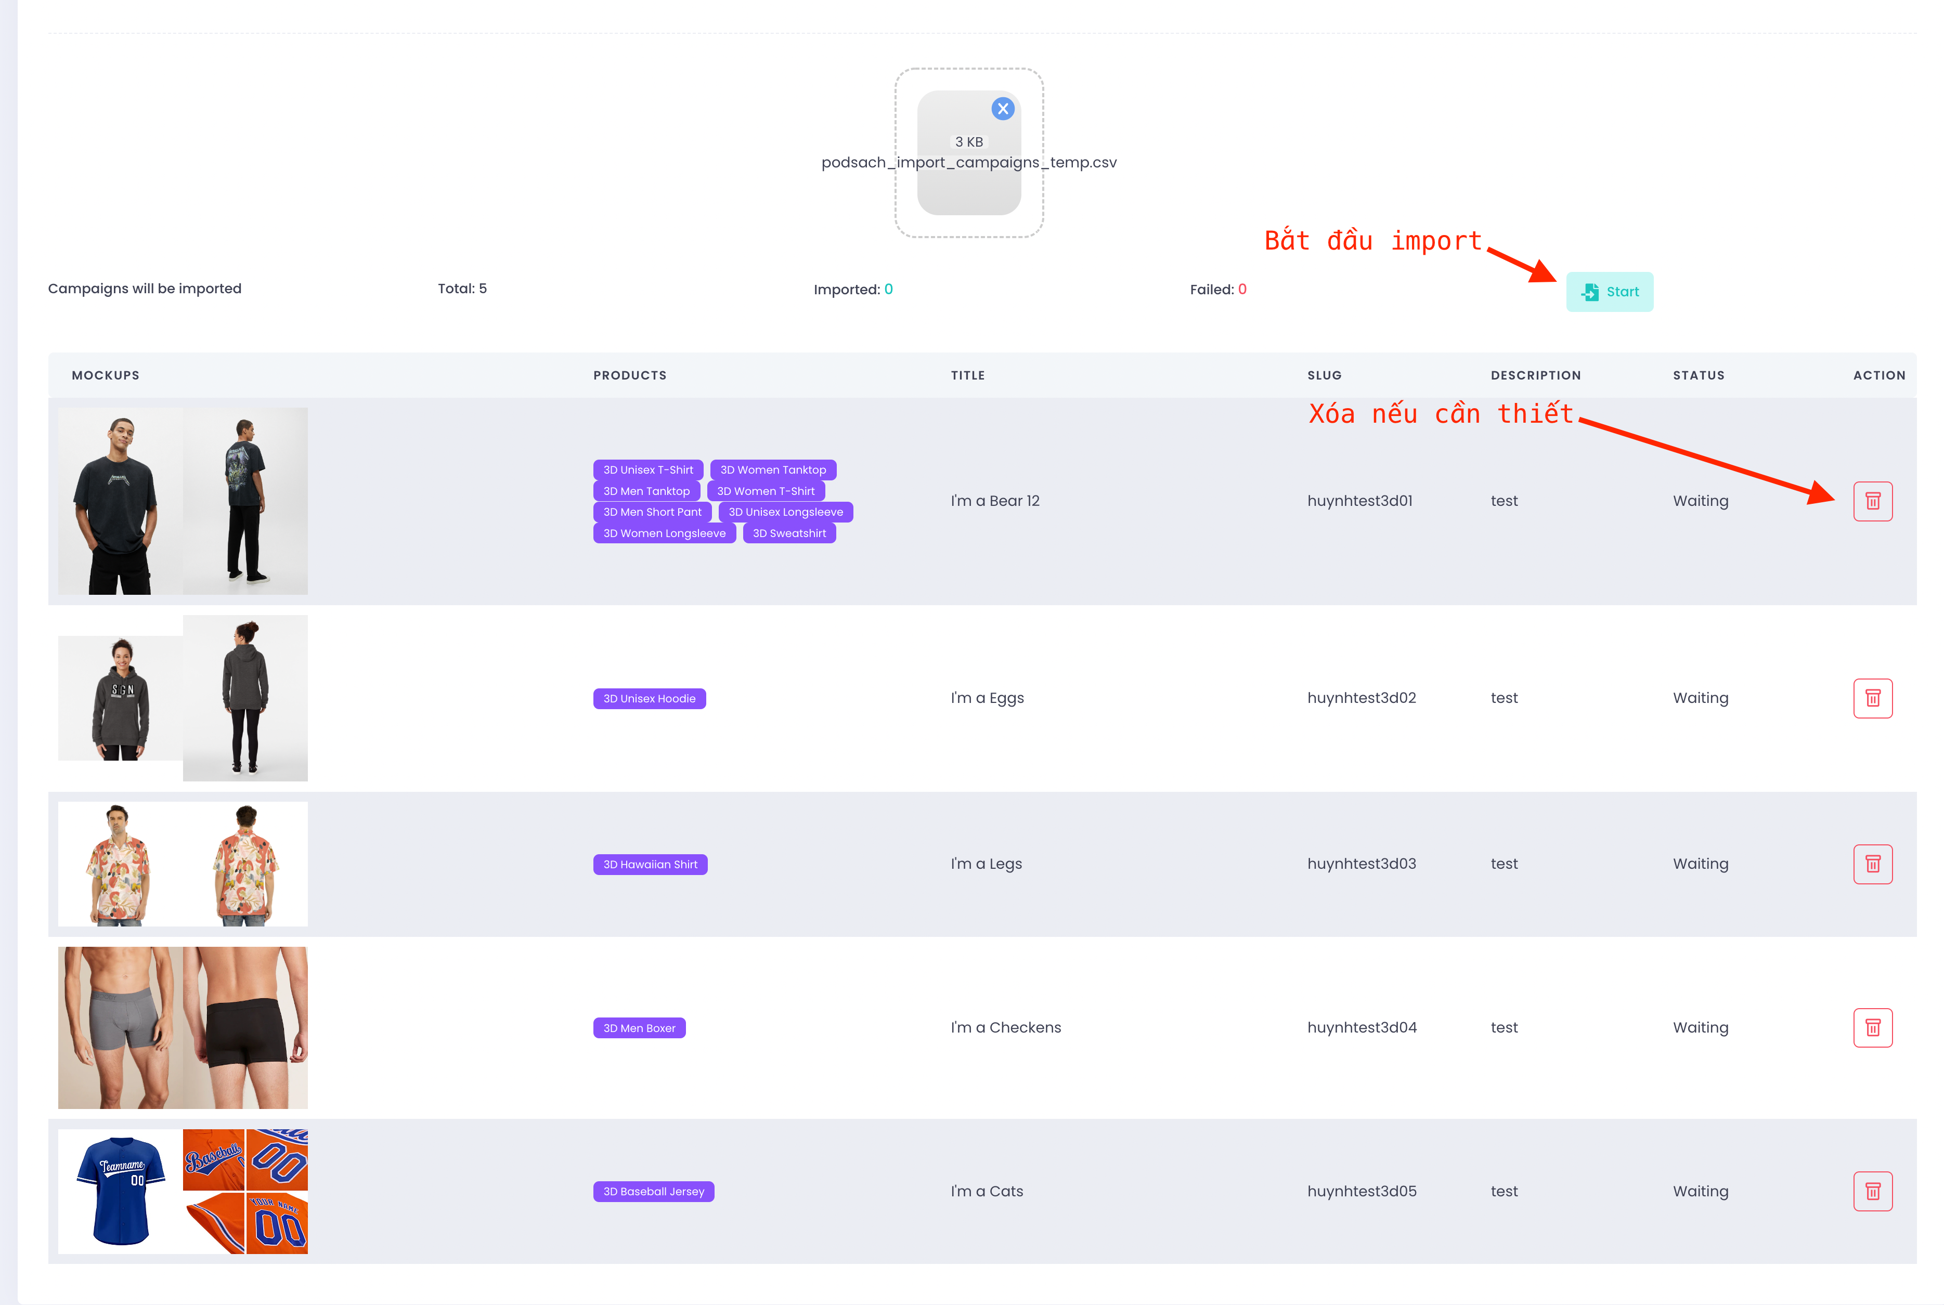Select the 3D Unisex Hoodie tag
This screenshot has height=1305, width=1944.
click(x=649, y=698)
